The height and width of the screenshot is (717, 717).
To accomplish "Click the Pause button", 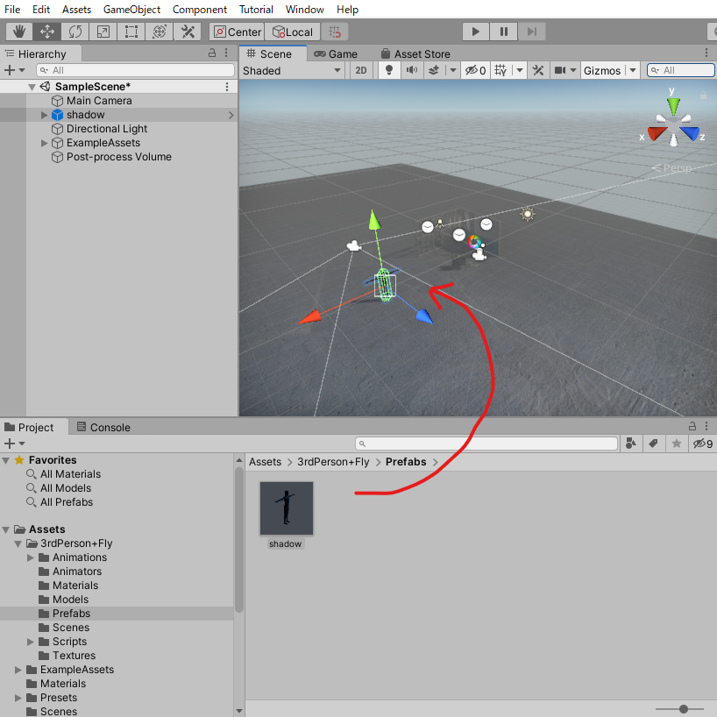I will [x=503, y=32].
